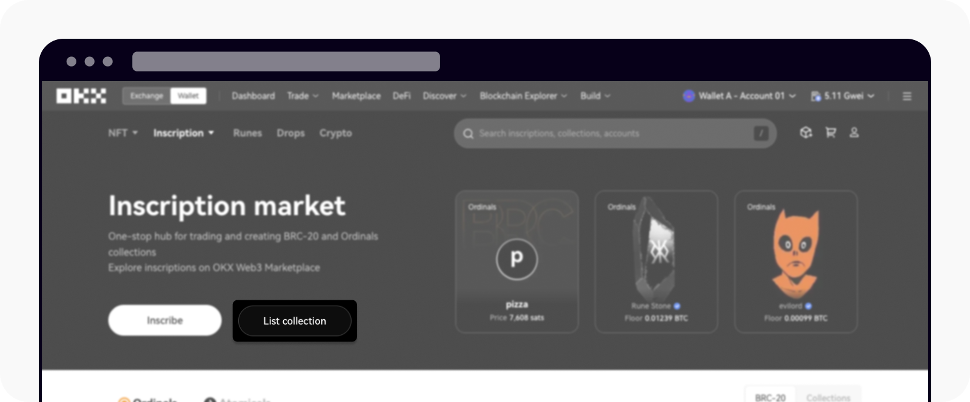
Task: Expand the Build menu
Action: coord(595,96)
